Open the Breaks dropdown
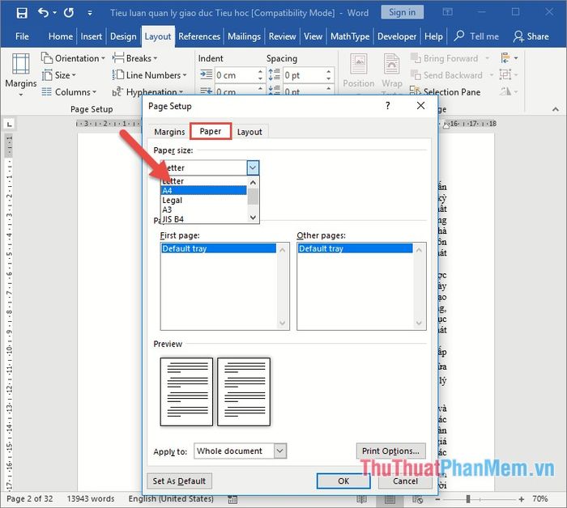 (134, 58)
